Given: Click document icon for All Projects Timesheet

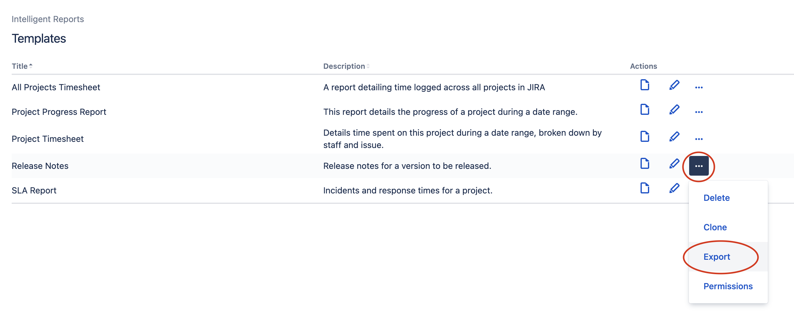Looking at the screenshot, I should (645, 85).
